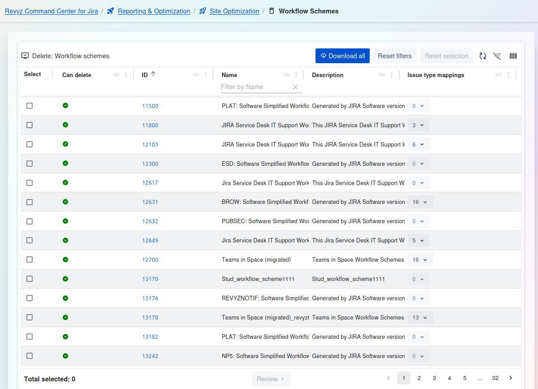Go to page 32 in pagination
The height and width of the screenshot is (389, 538).
pos(495,378)
